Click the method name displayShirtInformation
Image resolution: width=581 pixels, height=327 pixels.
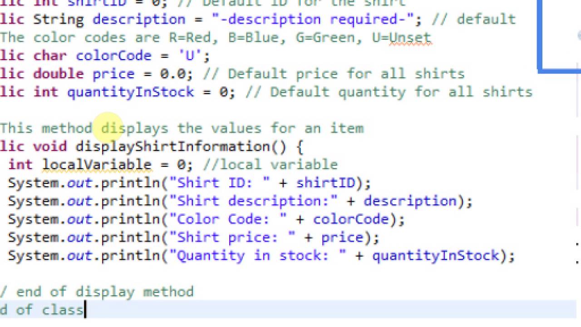click(x=172, y=147)
